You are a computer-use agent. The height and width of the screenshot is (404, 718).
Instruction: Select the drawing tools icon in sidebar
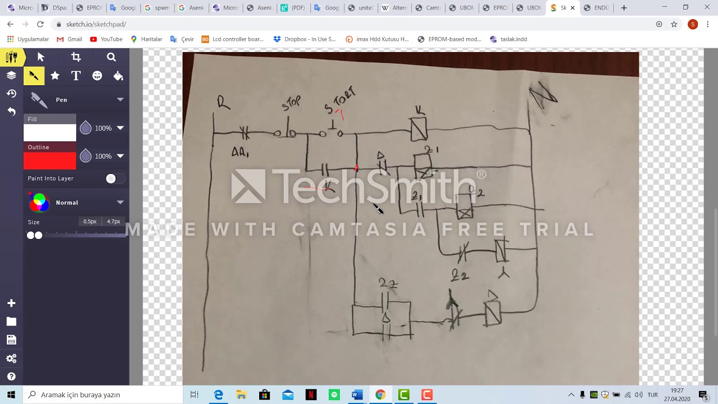(11, 57)
